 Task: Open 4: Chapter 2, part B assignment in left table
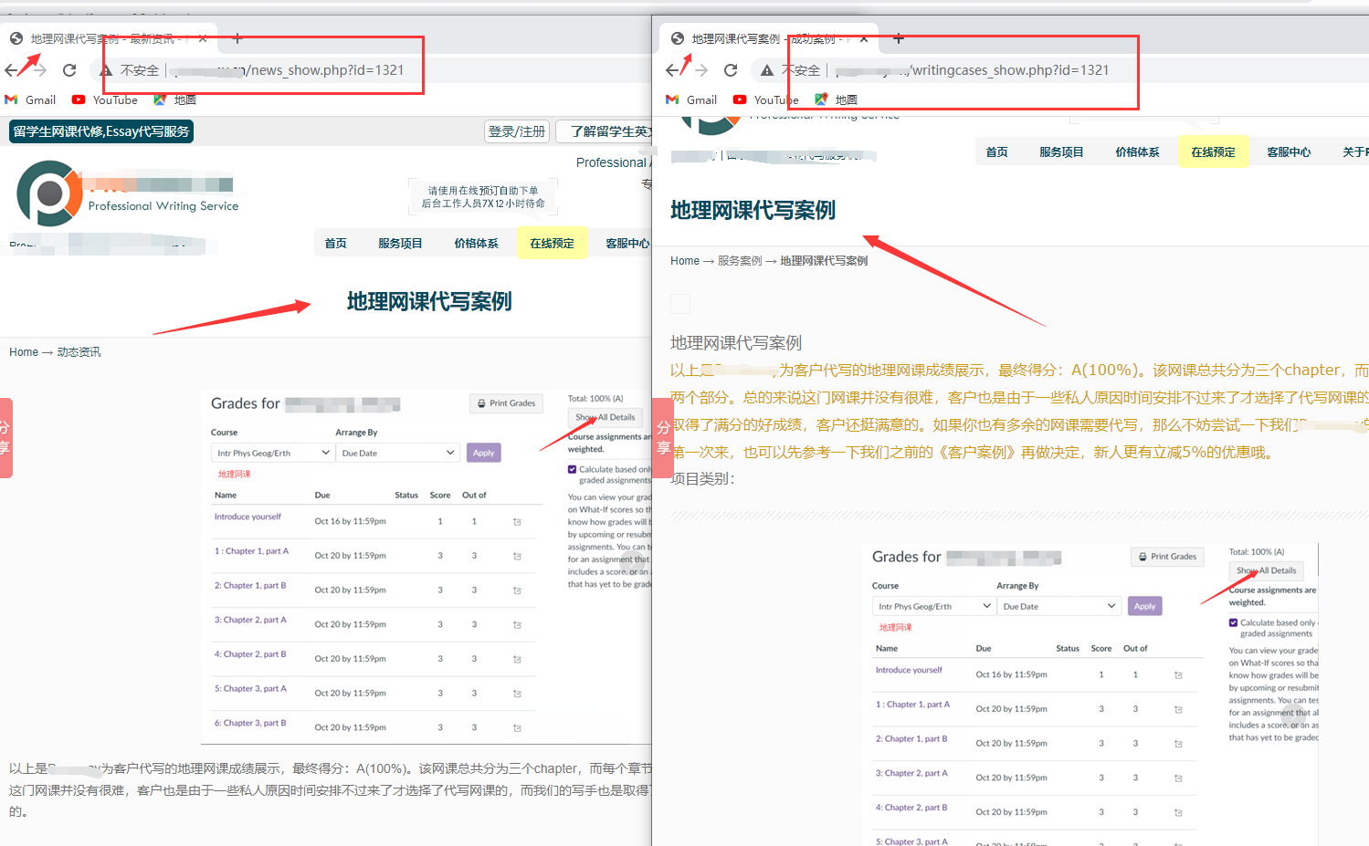coord(250,654)
